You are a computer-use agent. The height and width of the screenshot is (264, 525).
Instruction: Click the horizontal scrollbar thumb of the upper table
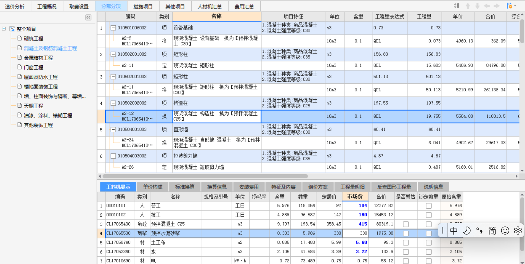click(205, 176)
